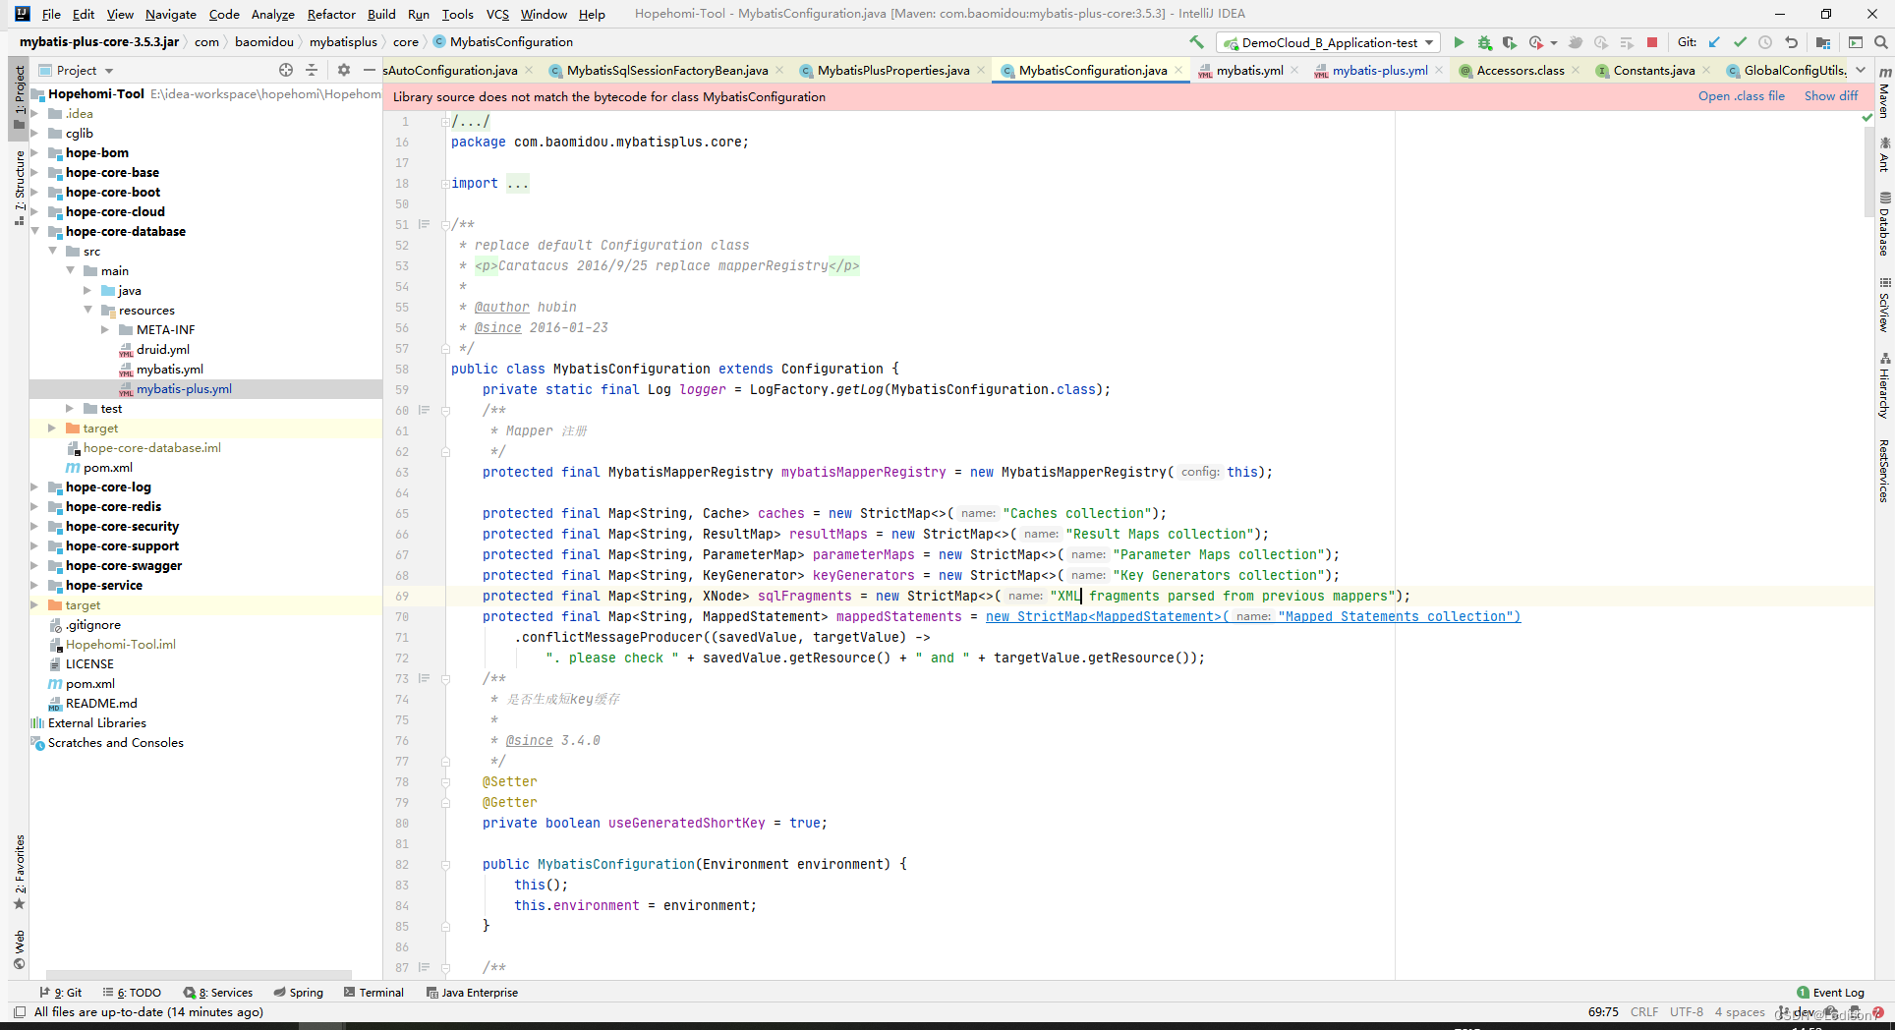Update project via Git blue arrow
This screenshot has height=1030, width=1895.
[x=1714, y=42]
